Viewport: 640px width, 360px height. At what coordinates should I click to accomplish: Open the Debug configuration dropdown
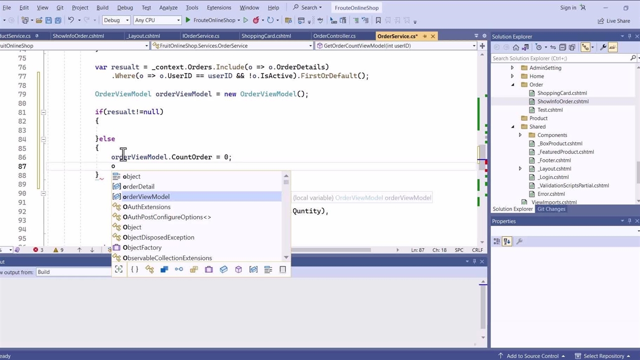tap(116, 20)
